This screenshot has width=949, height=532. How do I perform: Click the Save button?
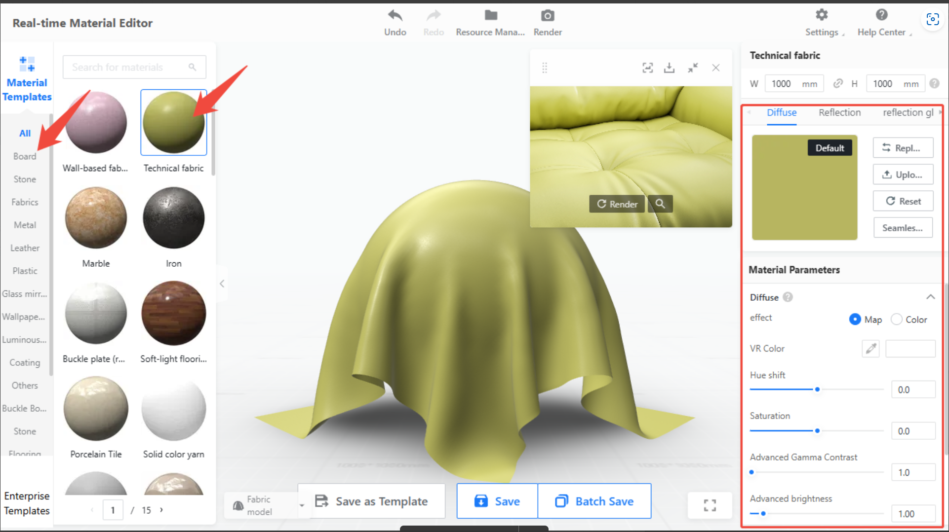click(497, 501)
